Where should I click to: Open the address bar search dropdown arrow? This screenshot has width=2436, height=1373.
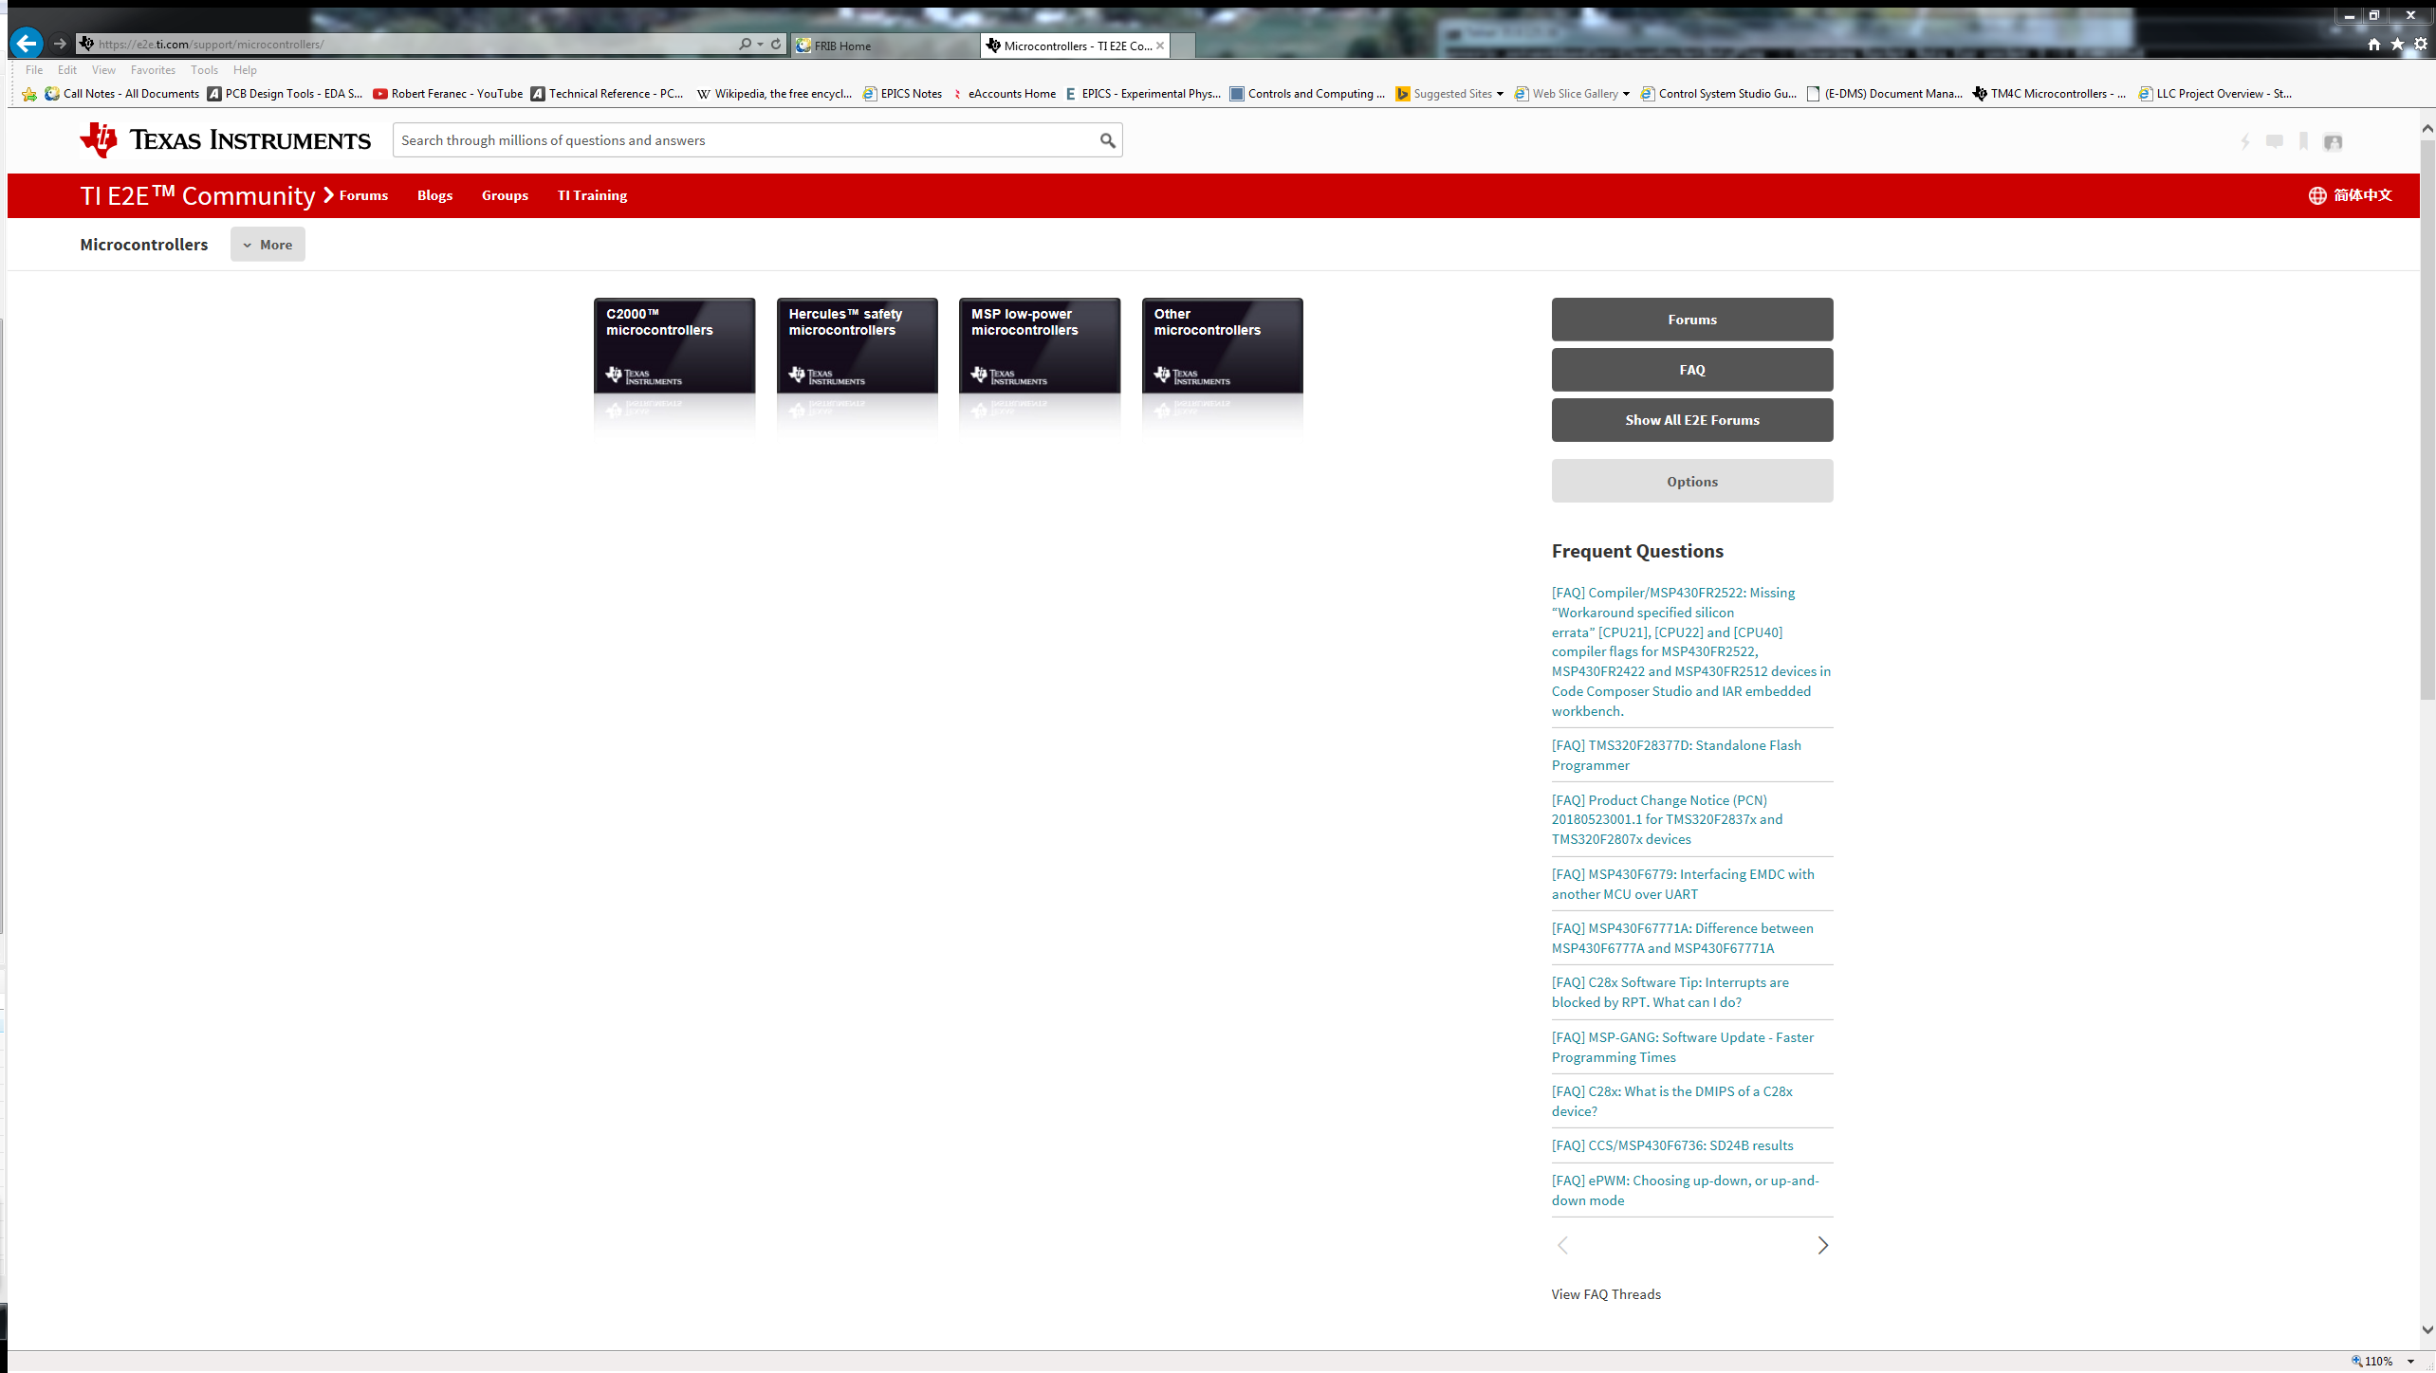(x=760, y=44)
